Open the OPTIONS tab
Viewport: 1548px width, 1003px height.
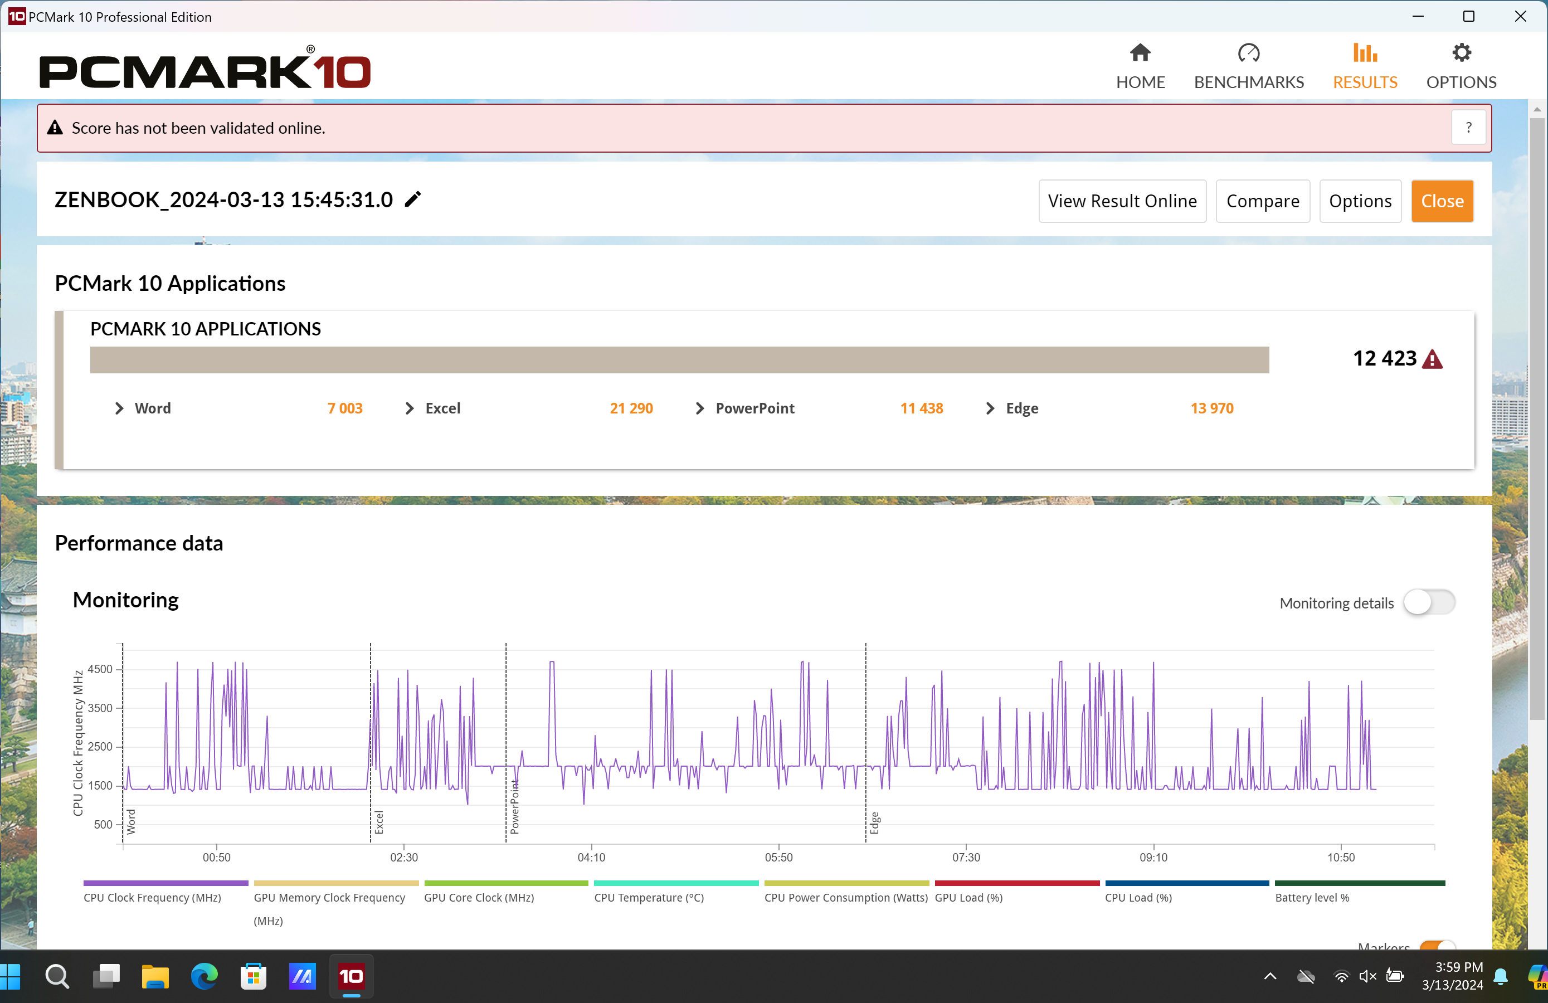(1461, 66)
